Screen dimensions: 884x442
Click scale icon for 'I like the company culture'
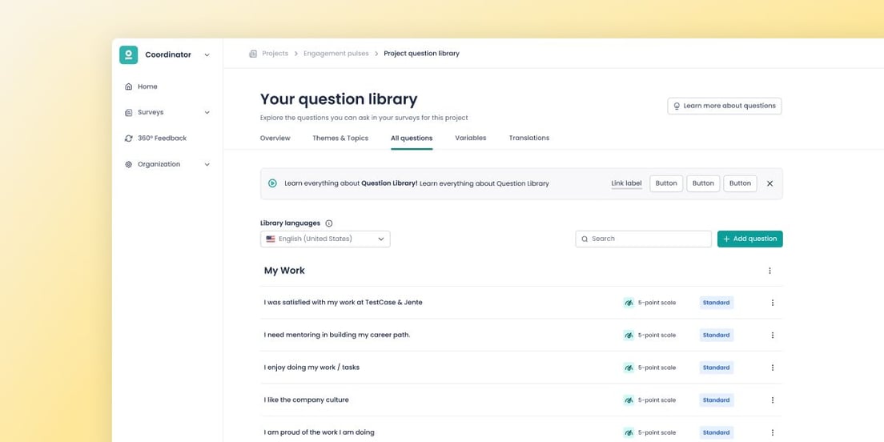point(629,400)
